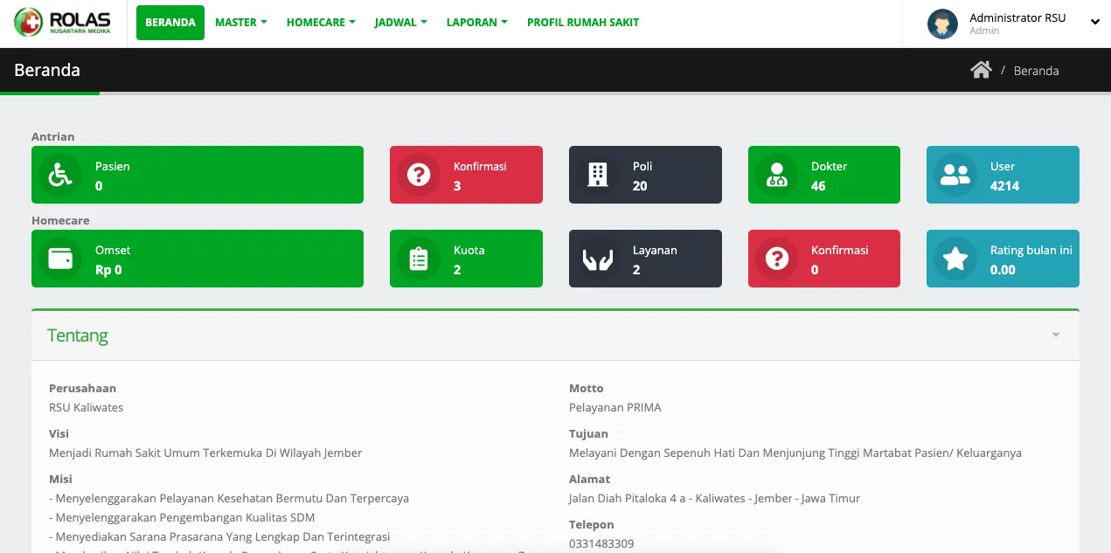Click the Pelayanan PRIMA motto text
This screenshot has width=1111, height=553.
(615, 407)
